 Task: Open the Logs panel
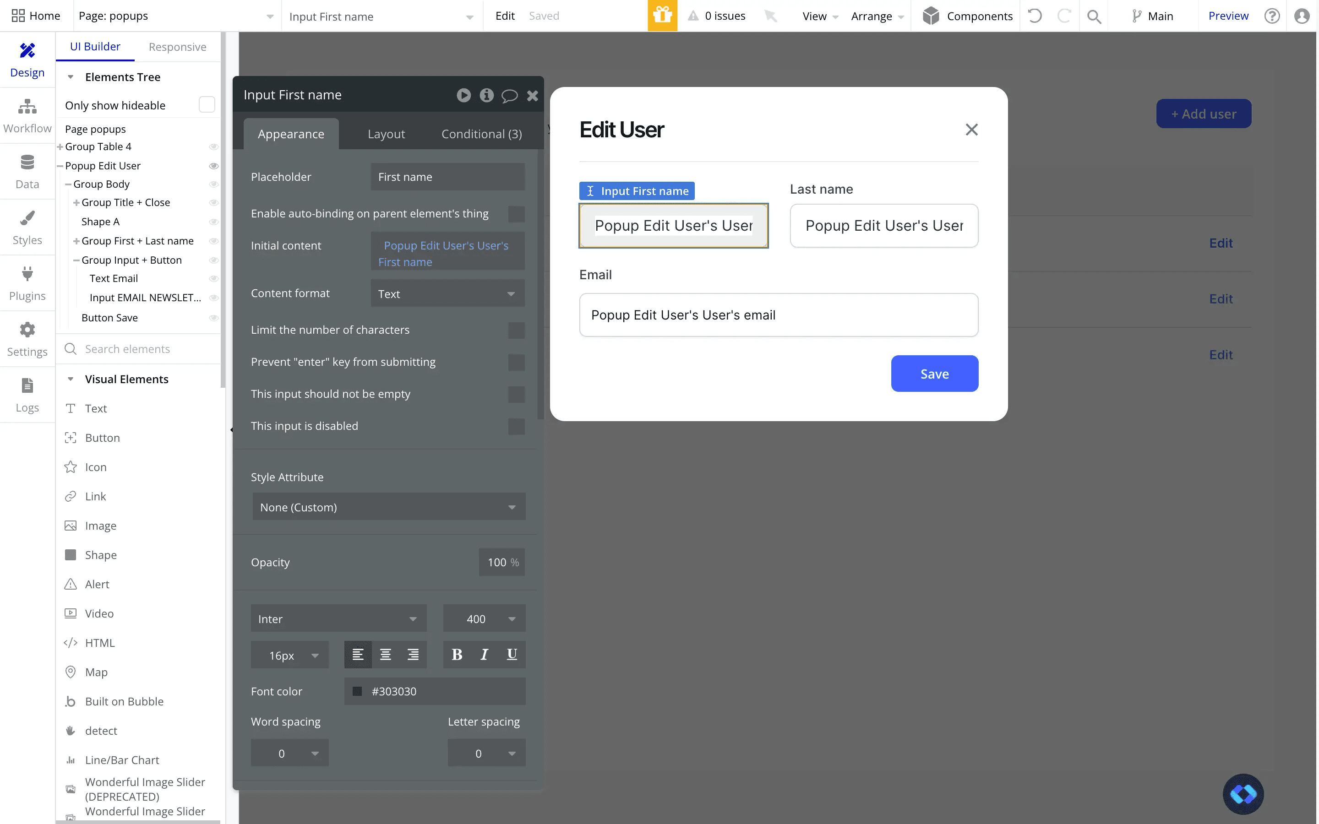[x=27, y=395]
